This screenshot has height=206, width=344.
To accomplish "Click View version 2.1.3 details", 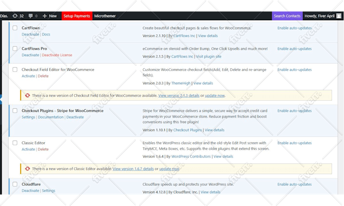I will pyautogui.click(x=179, y=96).
